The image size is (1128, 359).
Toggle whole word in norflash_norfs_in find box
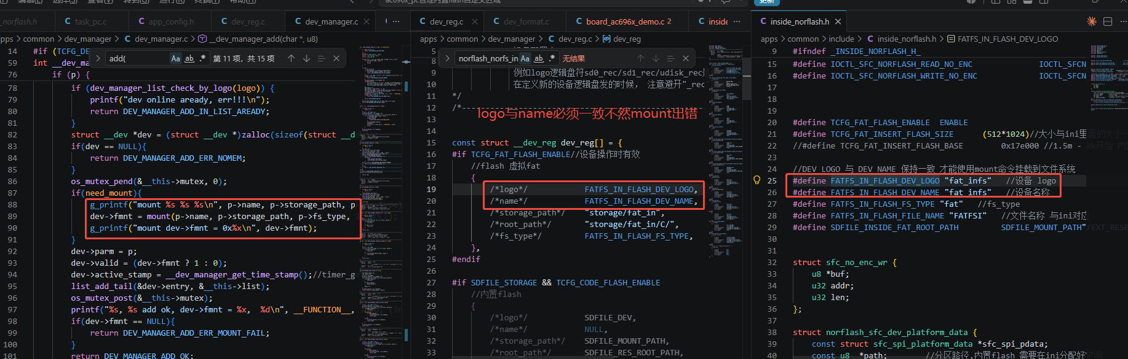(x=539, y=58)
